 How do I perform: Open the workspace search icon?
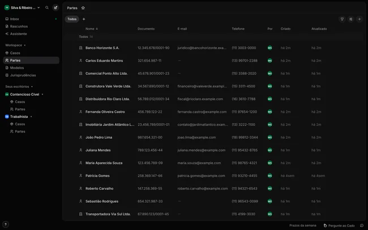pyautogui.click(x=47, y=7)
